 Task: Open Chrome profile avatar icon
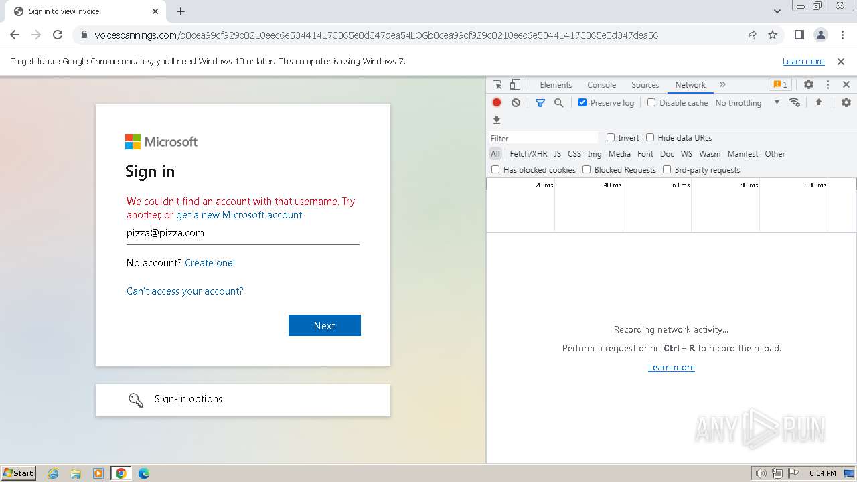tap(820, 35)
